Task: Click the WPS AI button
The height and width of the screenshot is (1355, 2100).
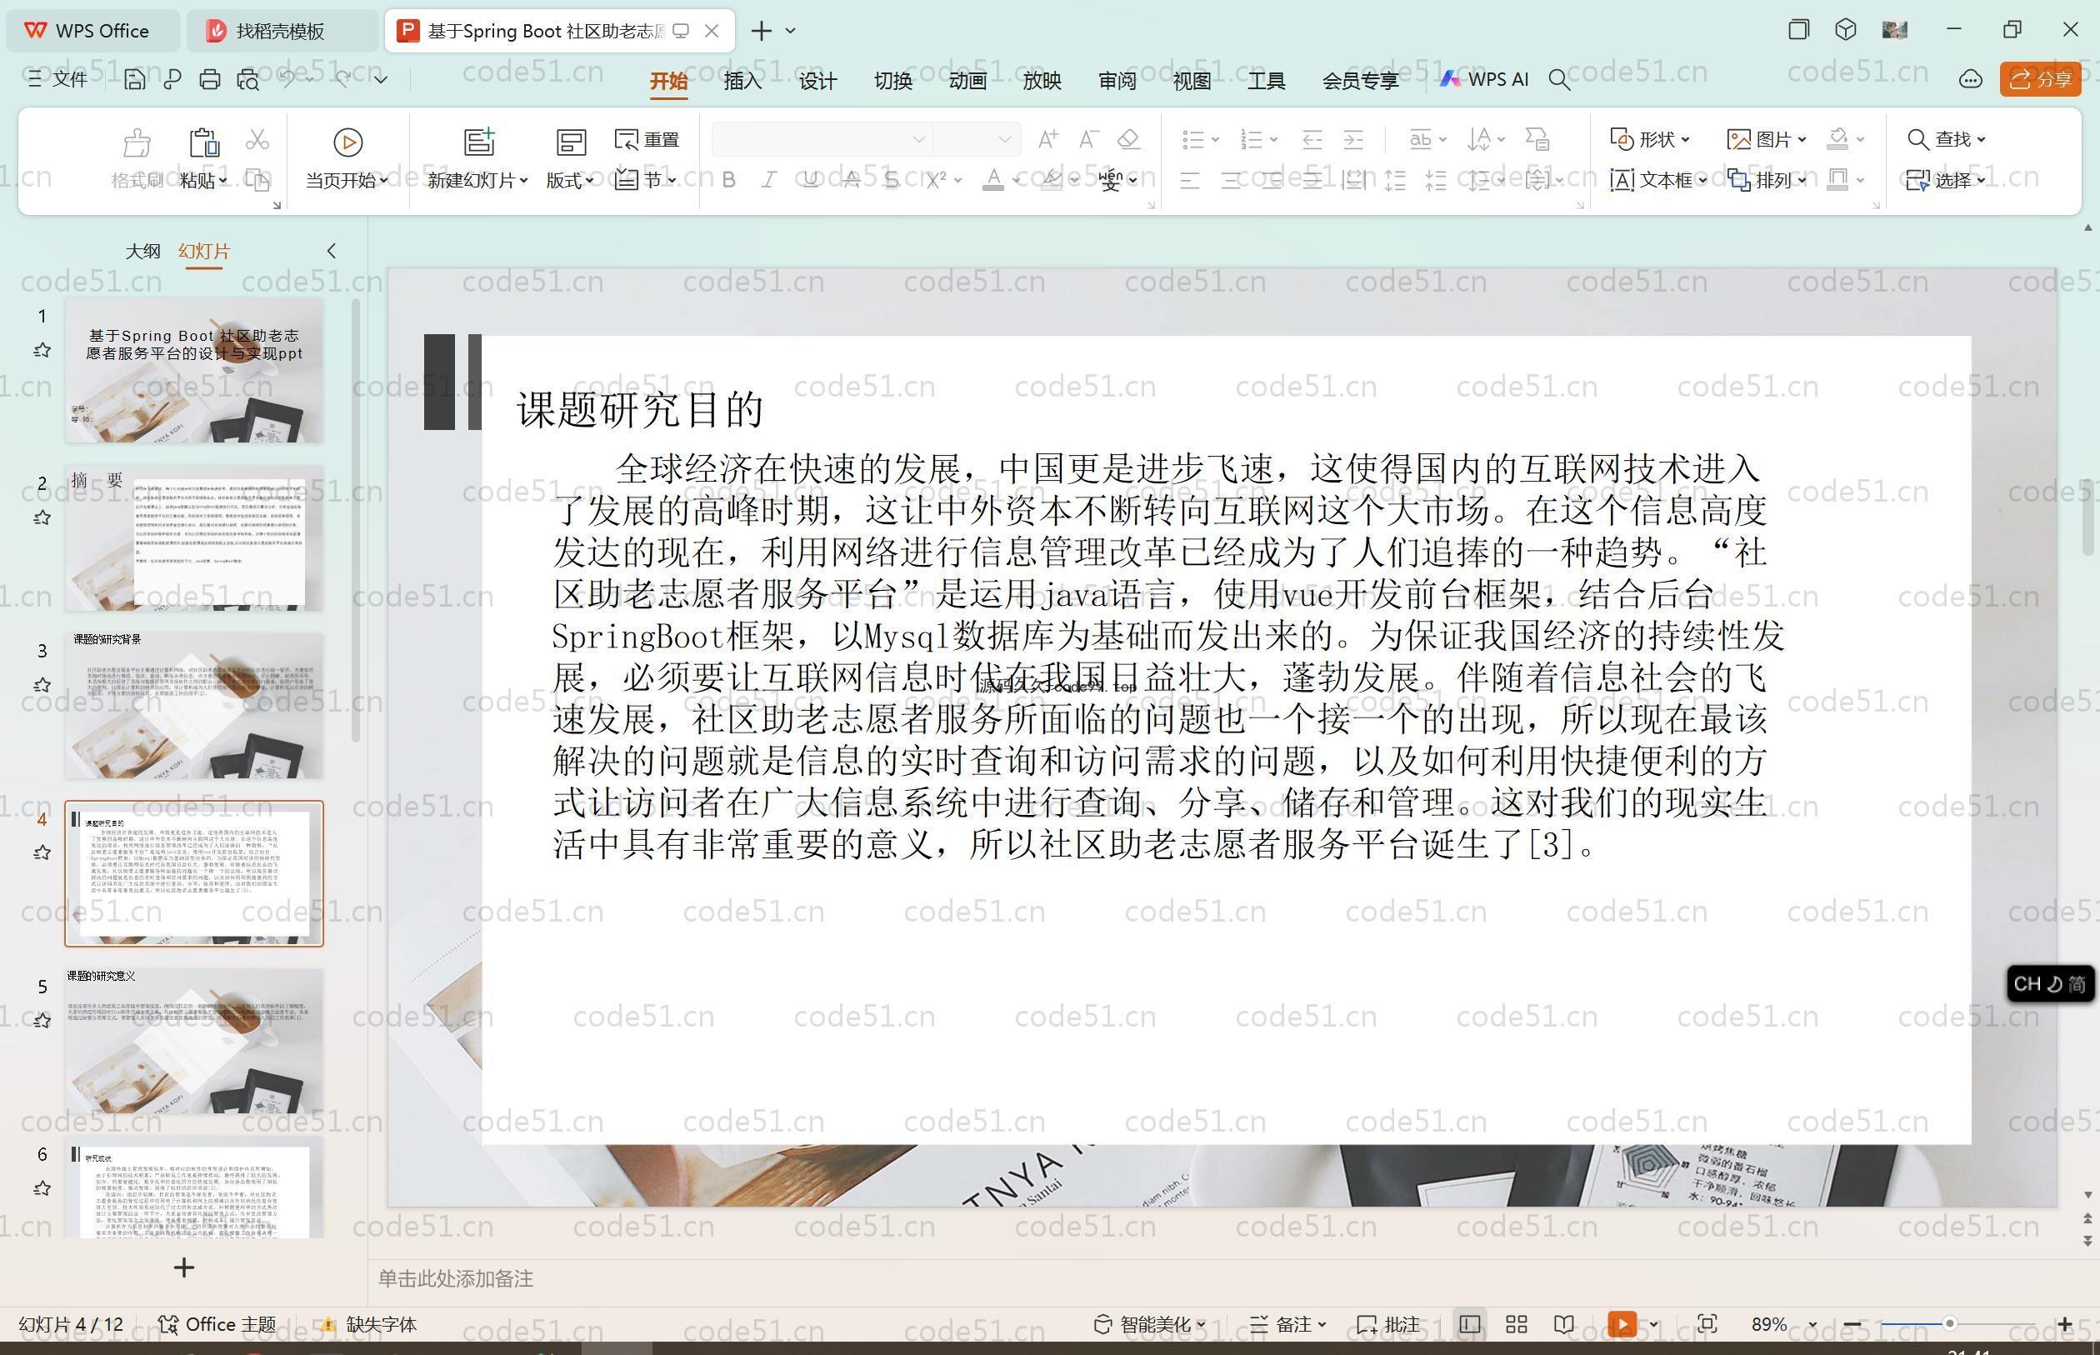Action: pyautogui.click(x=1484, y=79)
